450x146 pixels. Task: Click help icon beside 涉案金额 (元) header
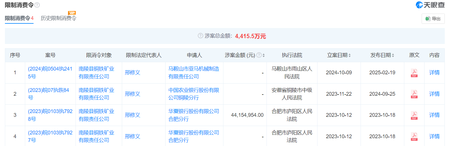[259, 55]
